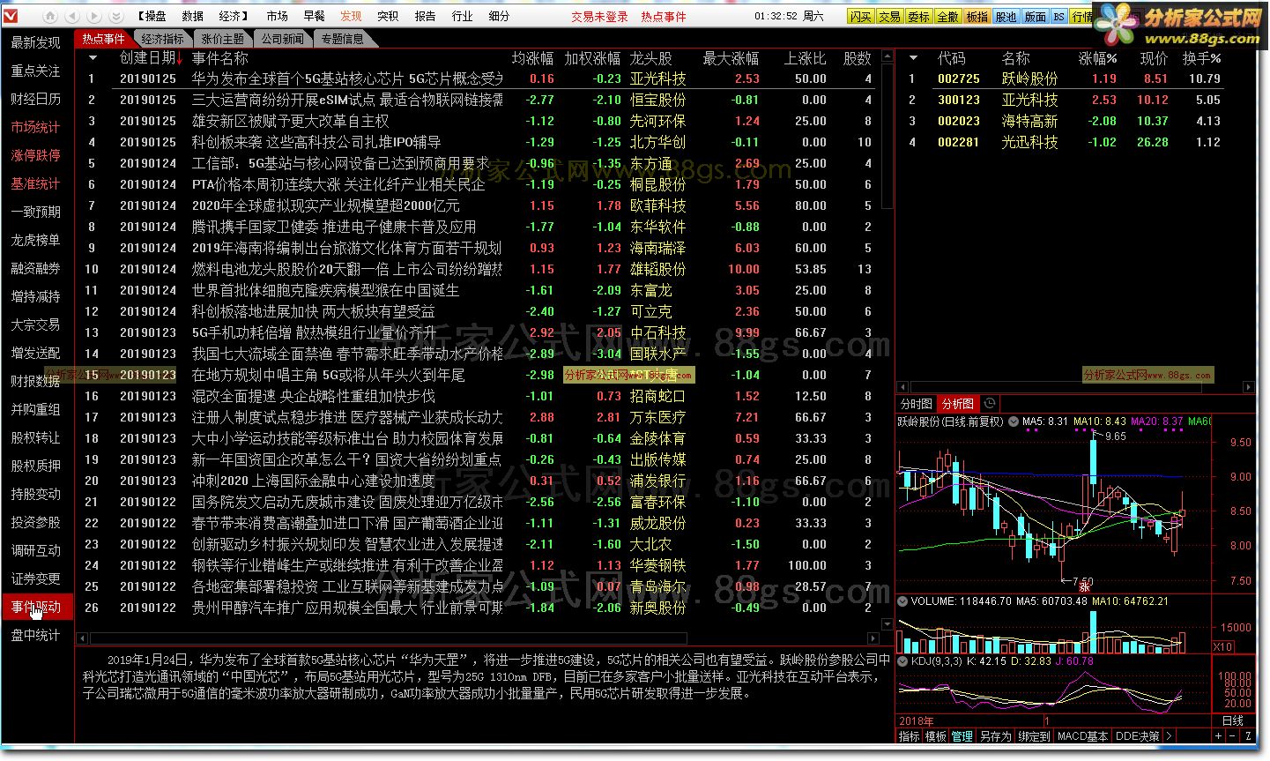Open the KDJ indicator dropdown arrow
This screenshot has width=1270, height=761.
(x=902, y=660)
